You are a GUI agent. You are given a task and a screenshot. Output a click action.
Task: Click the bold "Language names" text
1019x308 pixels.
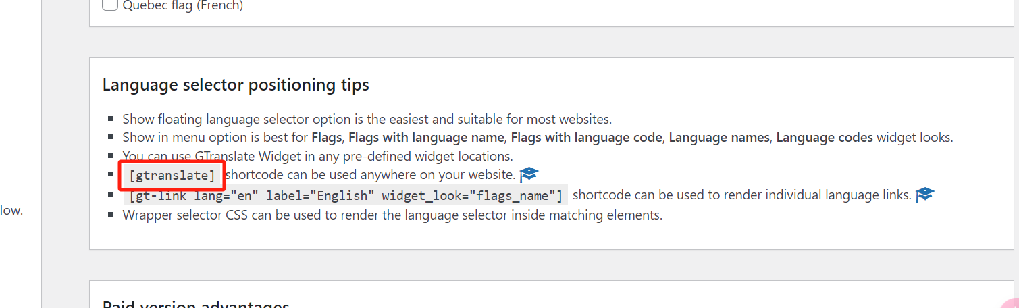(x=719, y=138)
